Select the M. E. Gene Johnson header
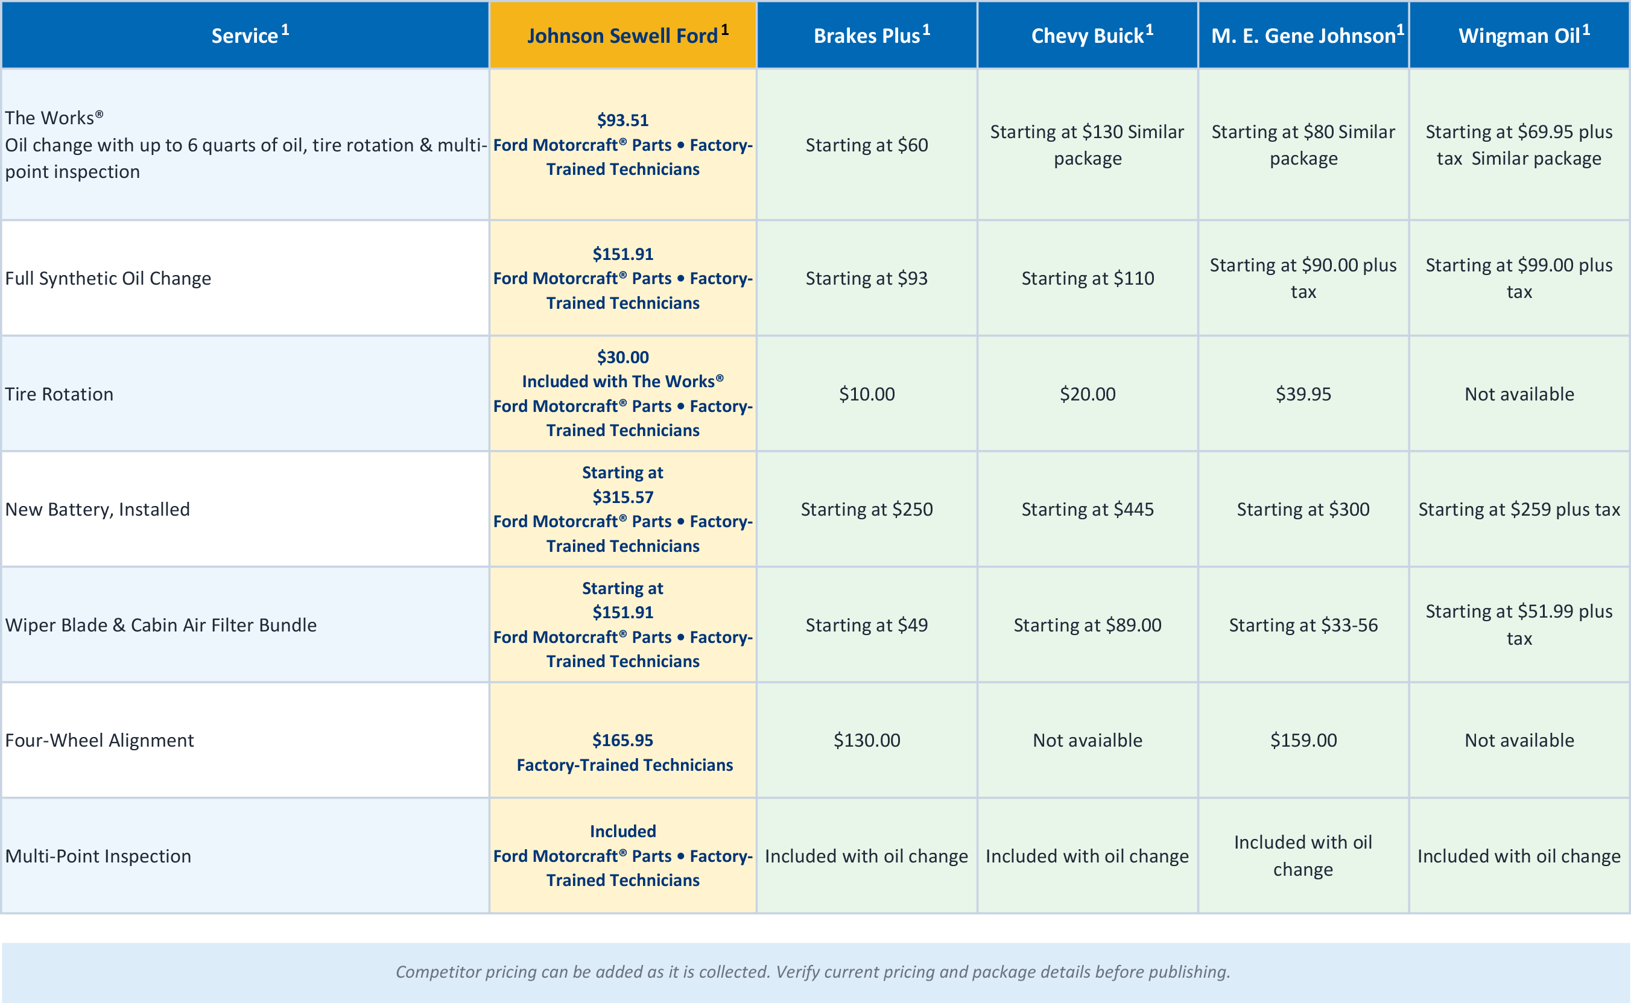This screenshot has height=1003, width=1631. [x=1303, y=35]
